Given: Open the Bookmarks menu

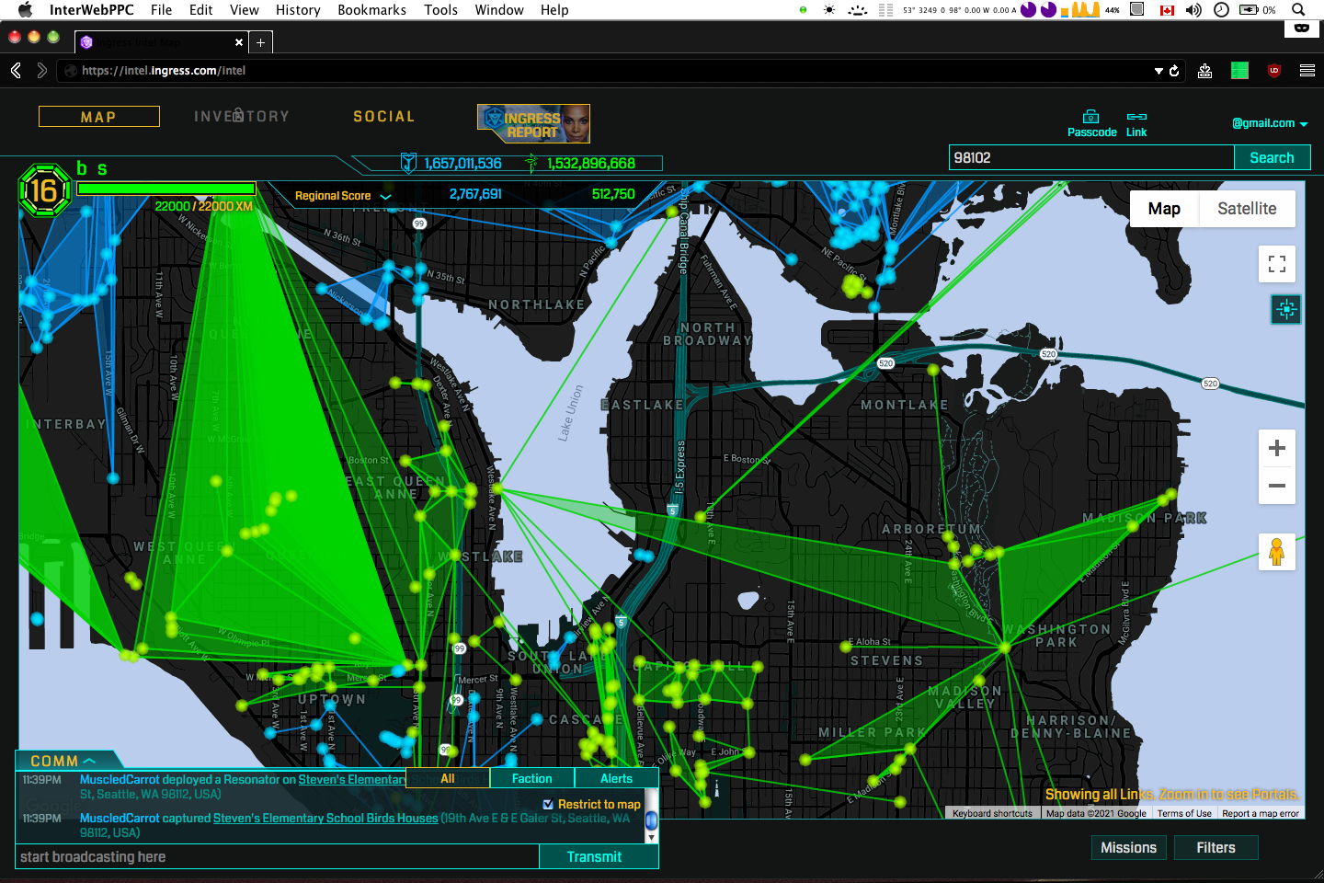Looking at the screenshot, I should [x=371, y=9].
